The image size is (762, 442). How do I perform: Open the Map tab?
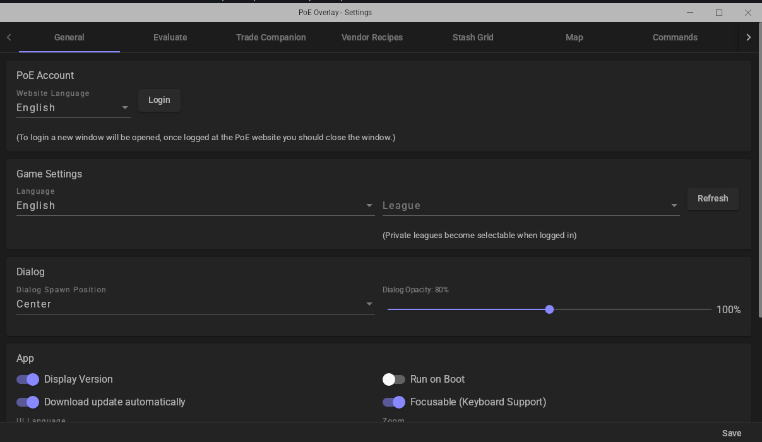574,37
